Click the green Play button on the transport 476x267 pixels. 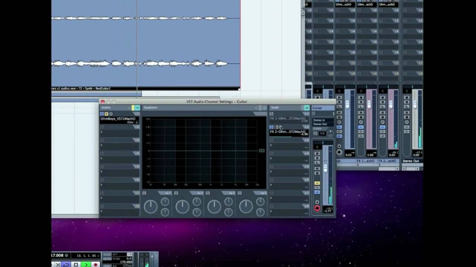(86, 264)
